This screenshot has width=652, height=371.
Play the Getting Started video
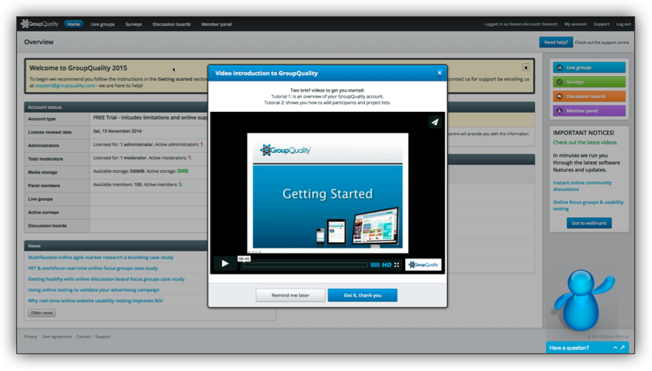(x=225, y=263)
